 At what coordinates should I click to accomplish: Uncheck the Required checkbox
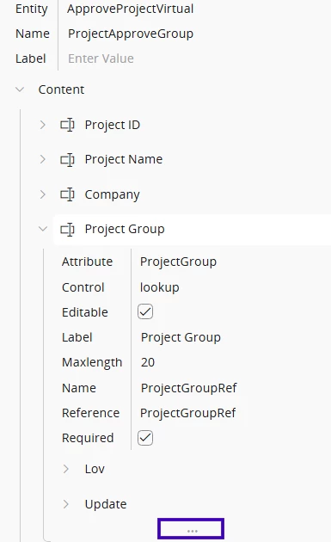(x=145, y=438)
